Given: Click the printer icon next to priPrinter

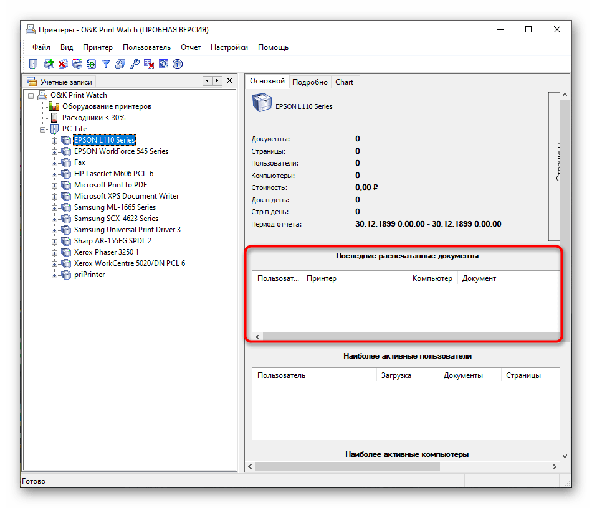Looking at the screenshot, I should coord(65,275).
